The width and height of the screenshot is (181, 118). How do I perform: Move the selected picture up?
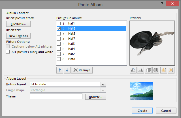pos(60,70)
